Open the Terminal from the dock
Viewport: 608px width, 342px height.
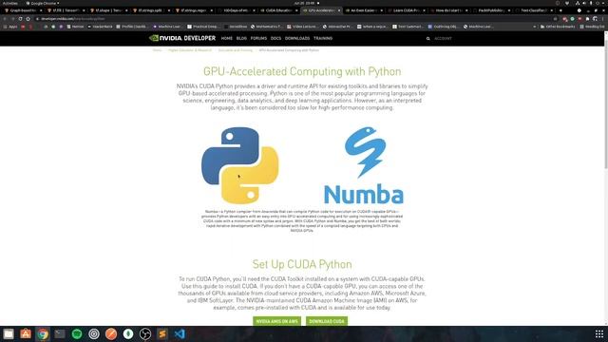[60, 333]
